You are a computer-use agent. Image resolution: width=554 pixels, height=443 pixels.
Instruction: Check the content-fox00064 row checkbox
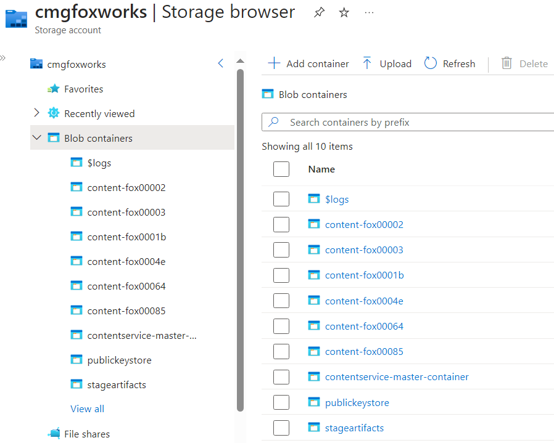pyautogui.click(x=281, y=326)
